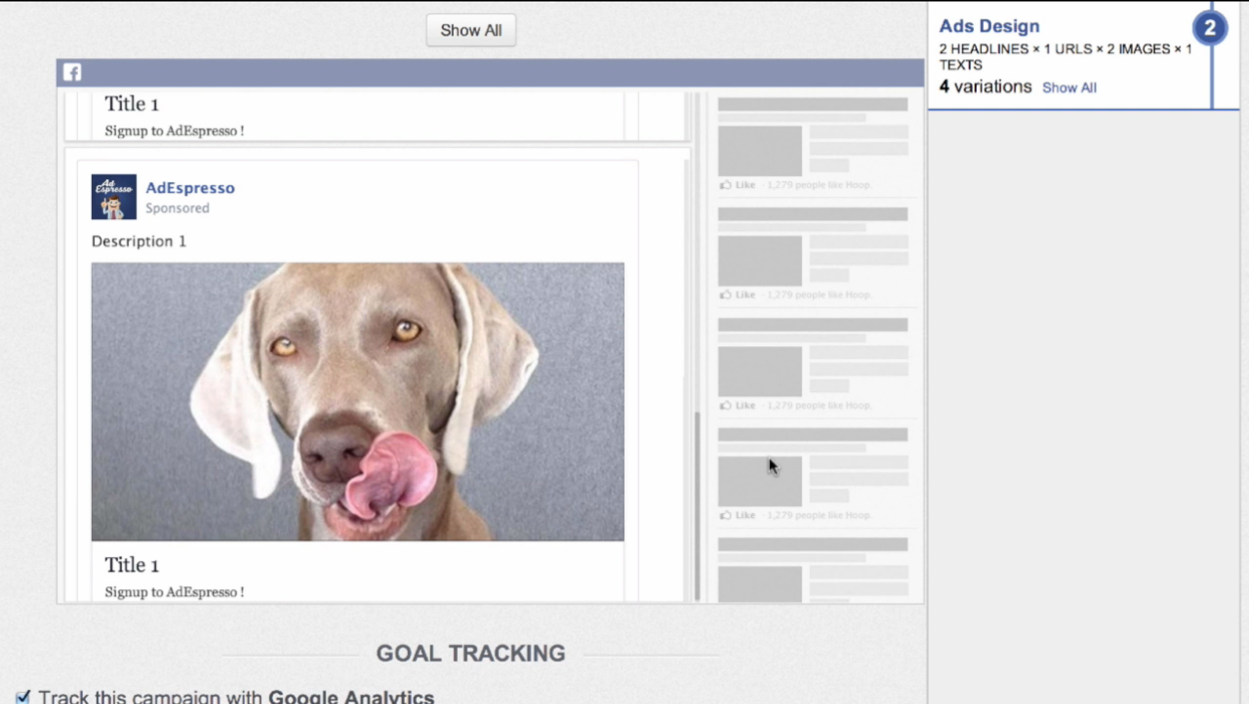Viewport: 1249px width, 704px height.
Task: Click Like thumb icon in topmost placeholder ad
Action: click(725, 185)
